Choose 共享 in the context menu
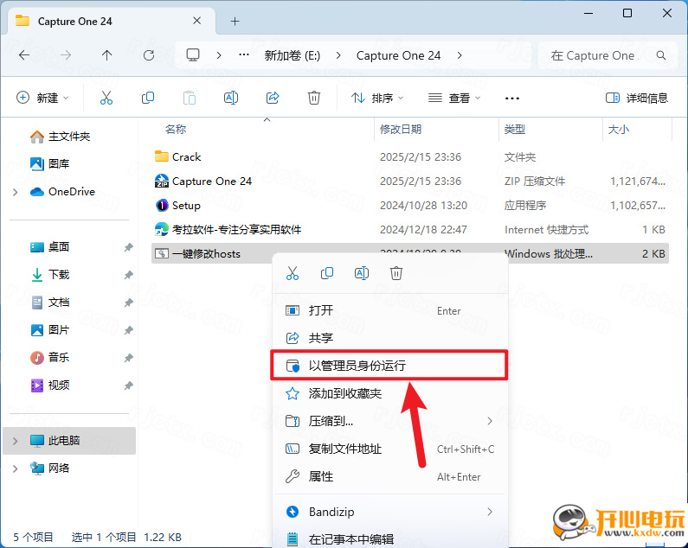The image size is (688, 548). coord(390,338)
